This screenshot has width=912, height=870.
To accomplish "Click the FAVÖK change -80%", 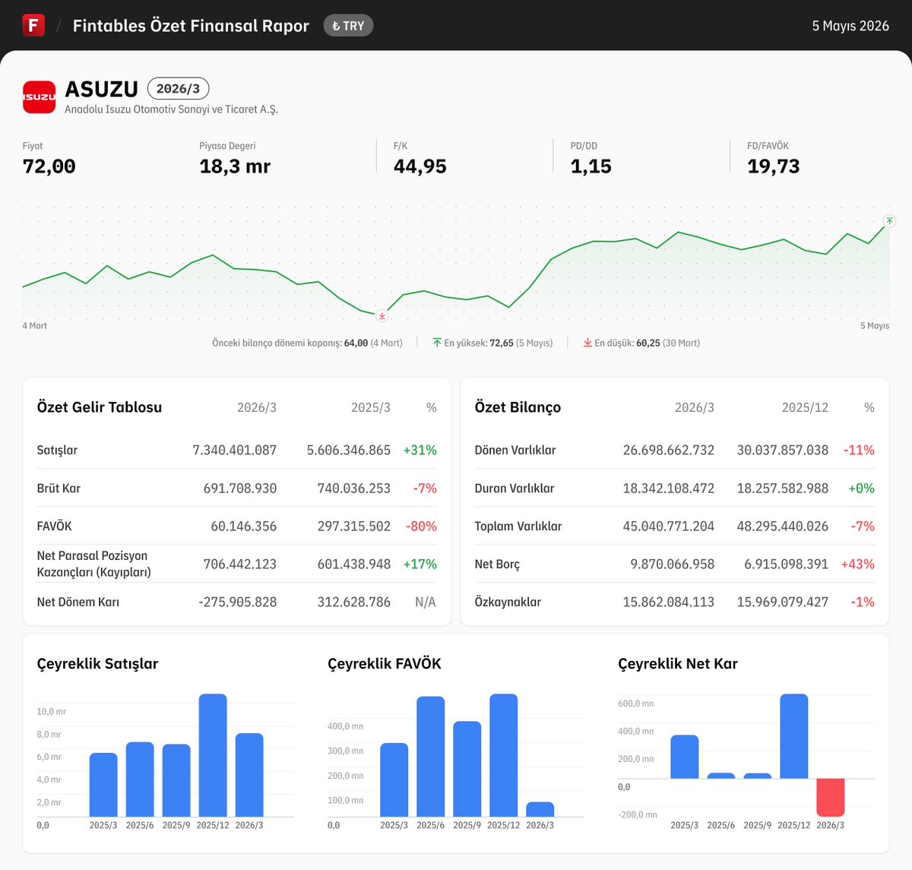I will (422, 526).
